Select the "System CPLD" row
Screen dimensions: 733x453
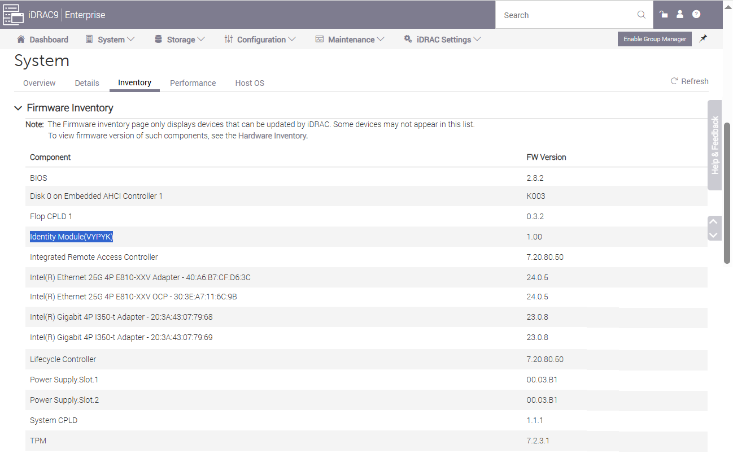(366, 420)
